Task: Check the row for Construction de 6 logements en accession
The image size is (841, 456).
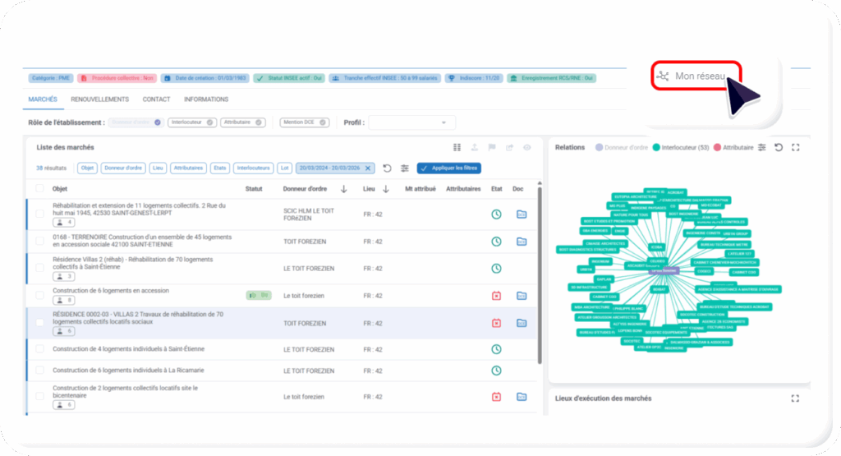Action: (x=39, y=296)
